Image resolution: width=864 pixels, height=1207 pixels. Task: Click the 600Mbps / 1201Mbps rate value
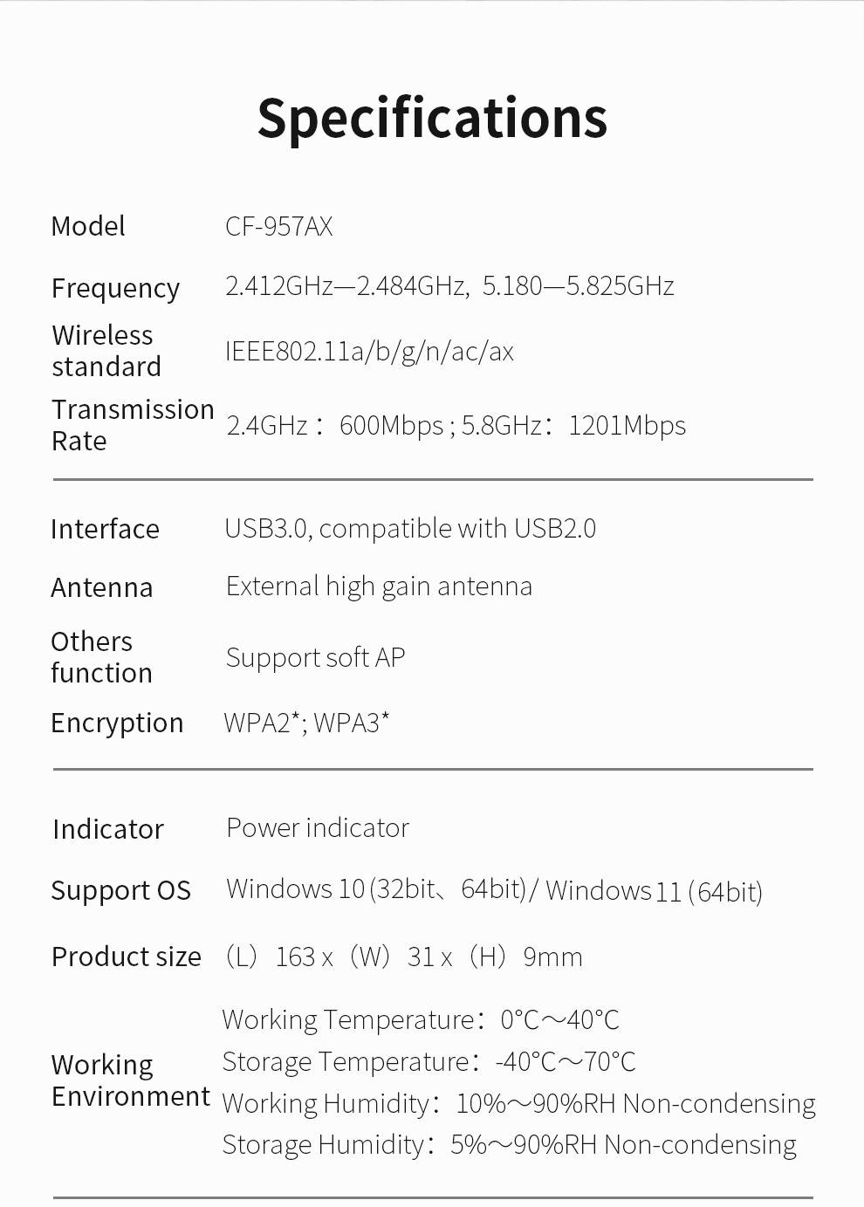pyautogui.click(x=456, y=426)
